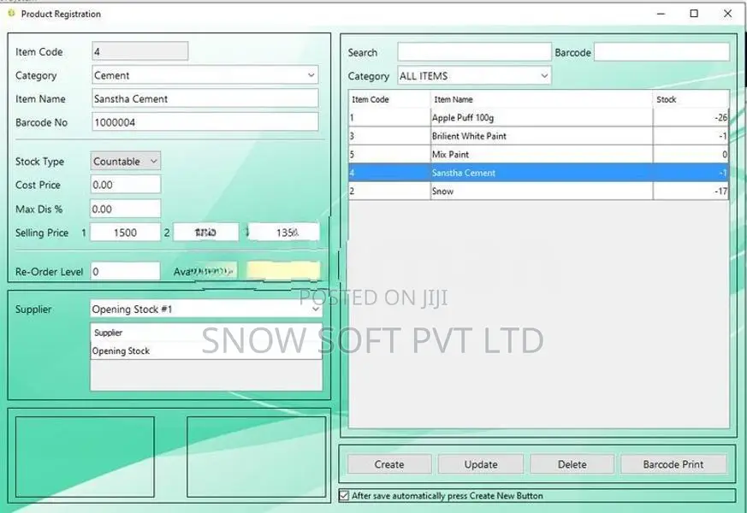Click the Delete button
The height and width of the screenshot is (513, 747).
point(572,464)
